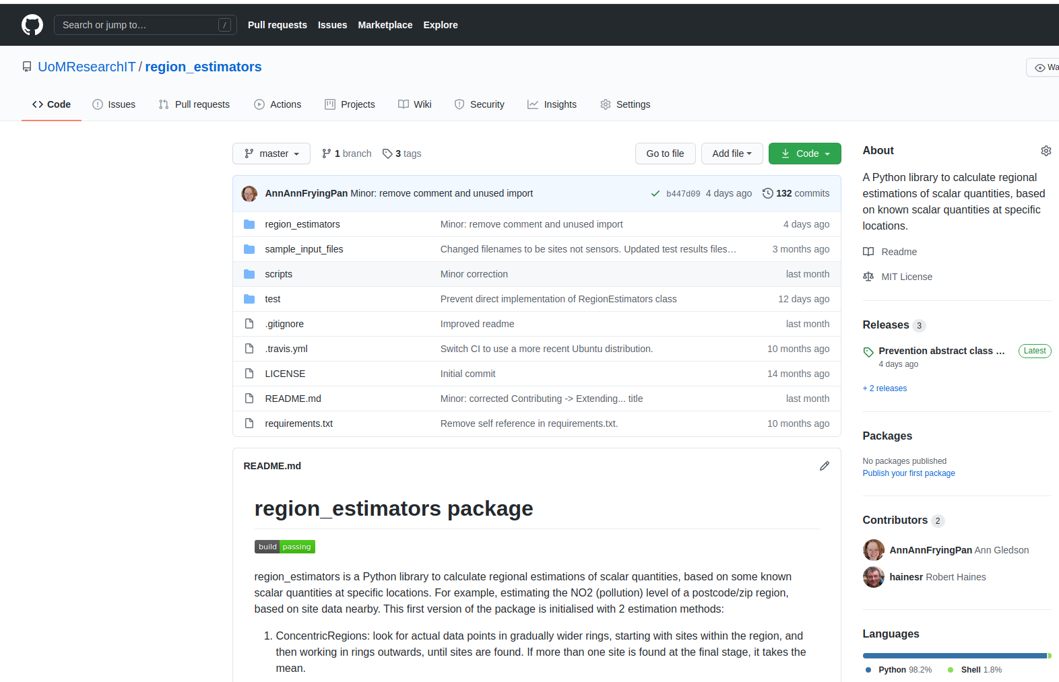Open Prevention abstract class release

point(942,351)
